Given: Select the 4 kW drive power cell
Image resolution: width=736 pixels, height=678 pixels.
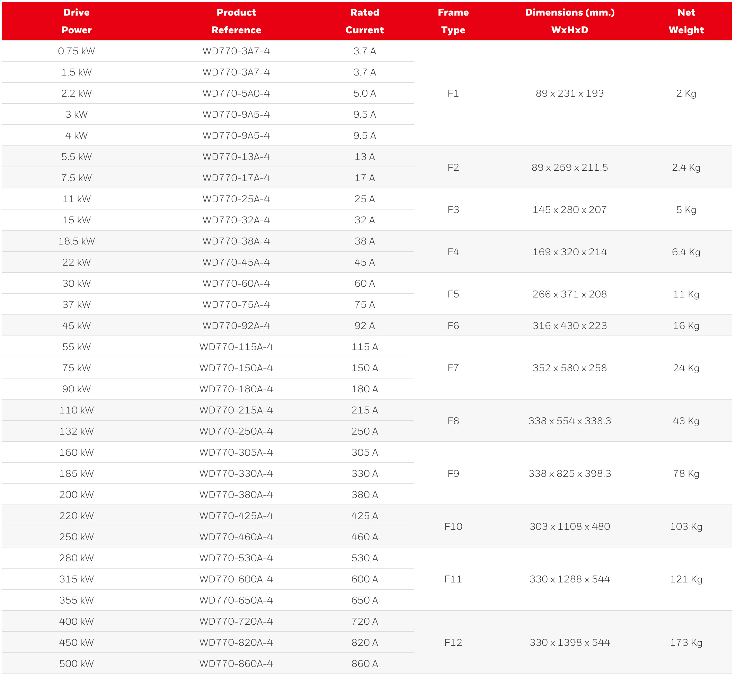Looking at the screenshot, I should pyautogui.click(x=76, y=135).
